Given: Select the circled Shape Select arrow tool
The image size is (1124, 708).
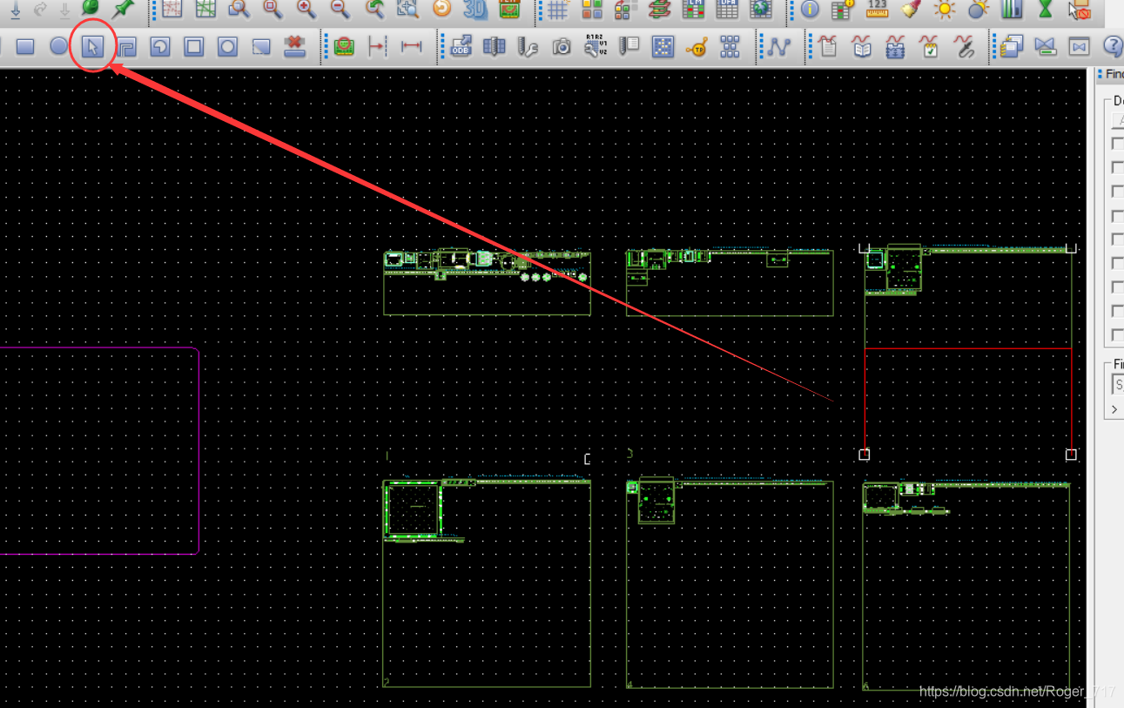Looking at the screenshot, I should 92,46.
